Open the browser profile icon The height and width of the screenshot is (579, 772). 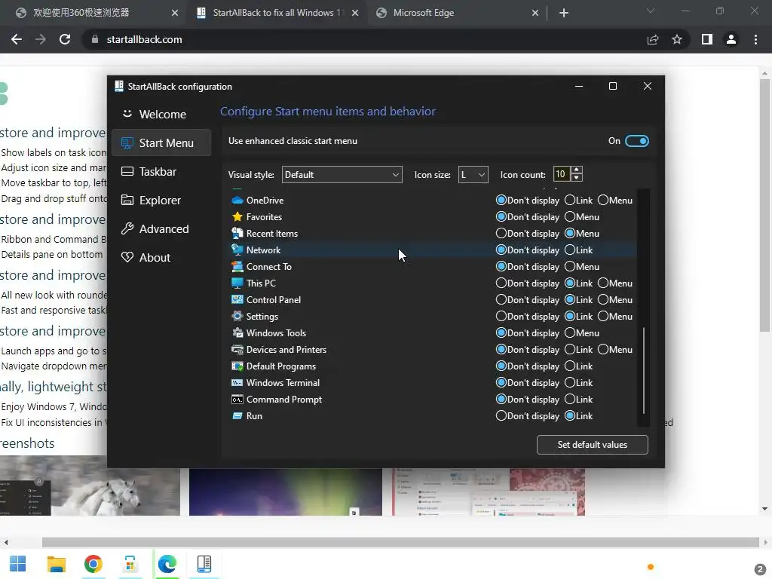pos(731,39)
